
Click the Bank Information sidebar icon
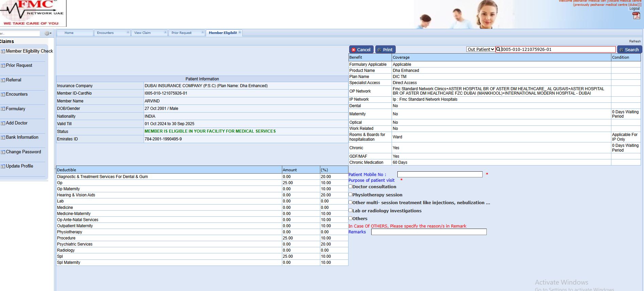coord(3,137)
